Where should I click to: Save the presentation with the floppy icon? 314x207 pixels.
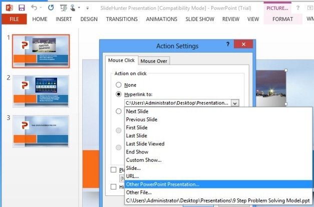pyautogui.click(x=22, y=8)
